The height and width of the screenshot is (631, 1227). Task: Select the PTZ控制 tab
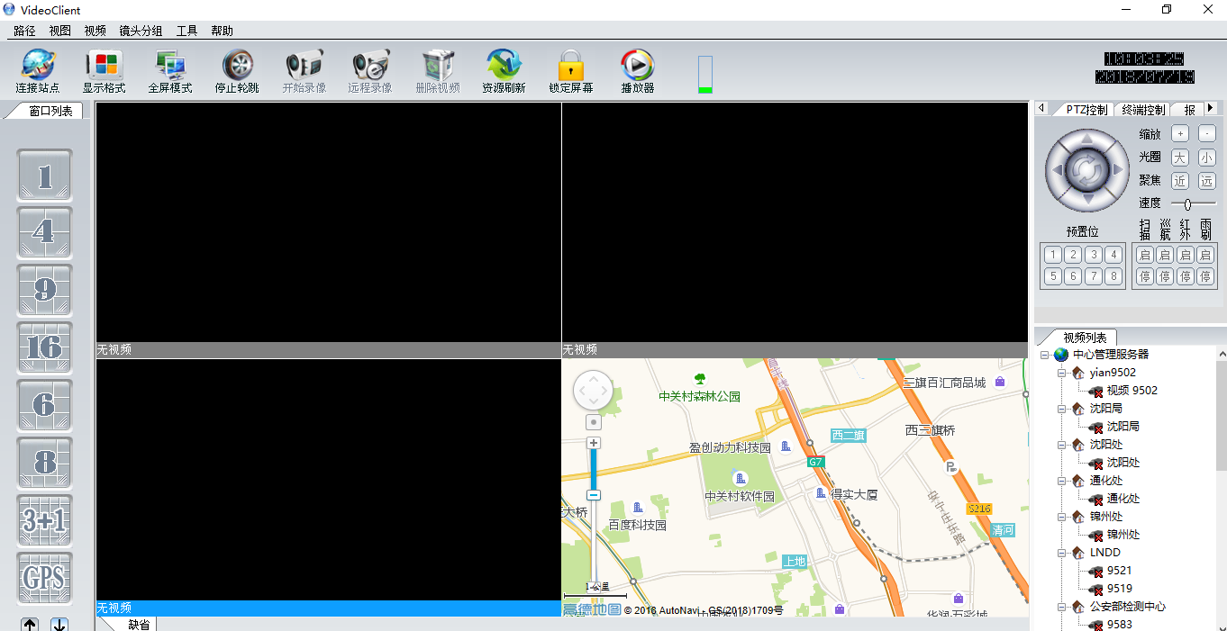1086,110
